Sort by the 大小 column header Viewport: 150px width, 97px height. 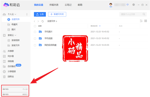tap(121, 26)
